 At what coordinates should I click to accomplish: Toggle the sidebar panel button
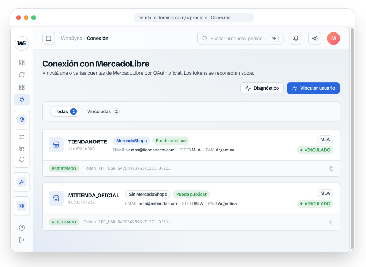pos(49,39)
